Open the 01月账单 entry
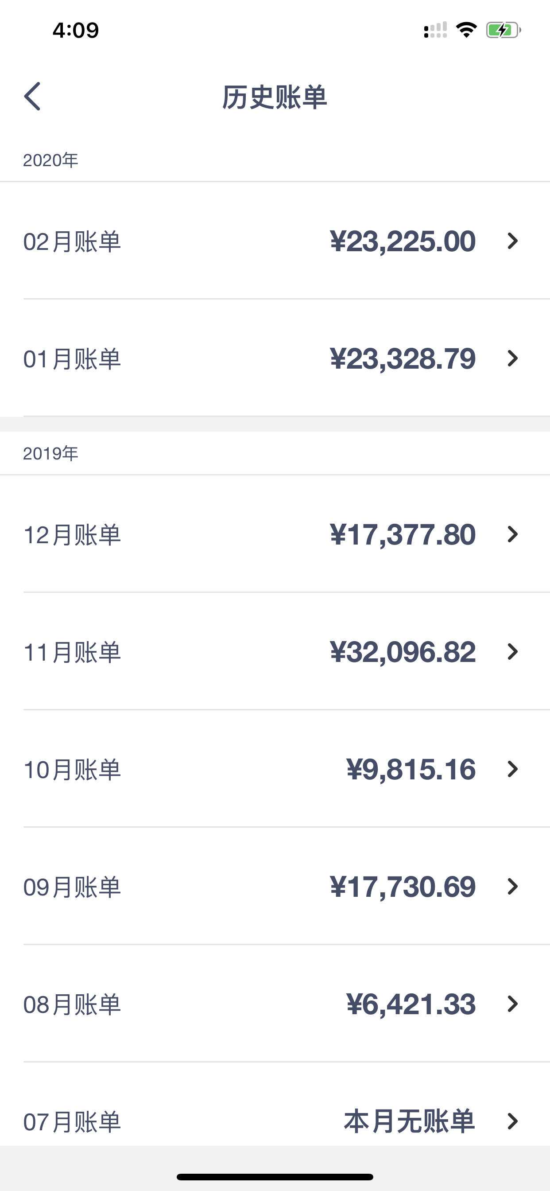Screen dimensions: 550x1191 coord(275,358)
